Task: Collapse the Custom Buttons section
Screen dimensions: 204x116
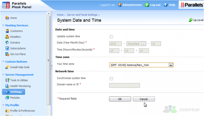Action: coord(3,62)
